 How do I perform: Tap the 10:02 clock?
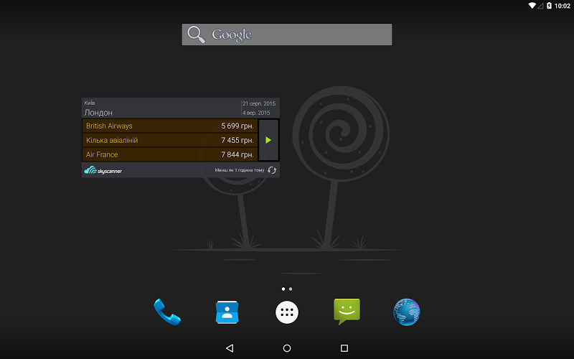tap(563, 6)
